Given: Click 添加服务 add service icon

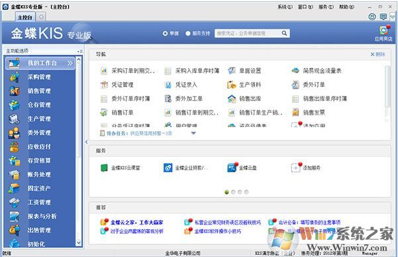Looking at the screenshot, I should click(296, 168).
